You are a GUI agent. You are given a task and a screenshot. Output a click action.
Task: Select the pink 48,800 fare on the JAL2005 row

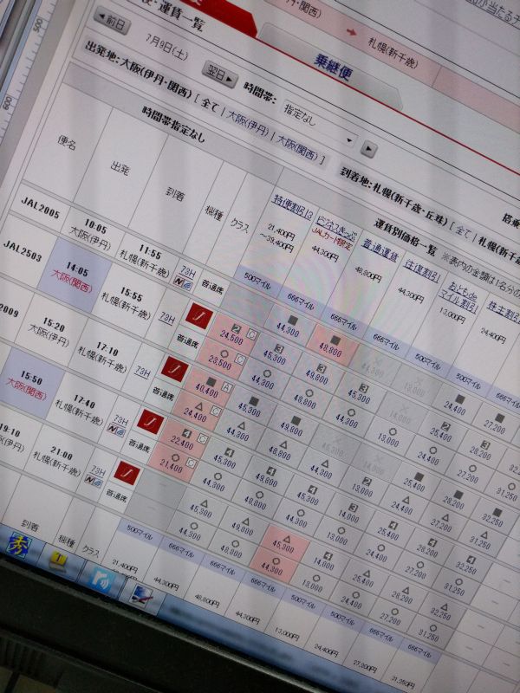pyautogui.click(x=335, y=345)
